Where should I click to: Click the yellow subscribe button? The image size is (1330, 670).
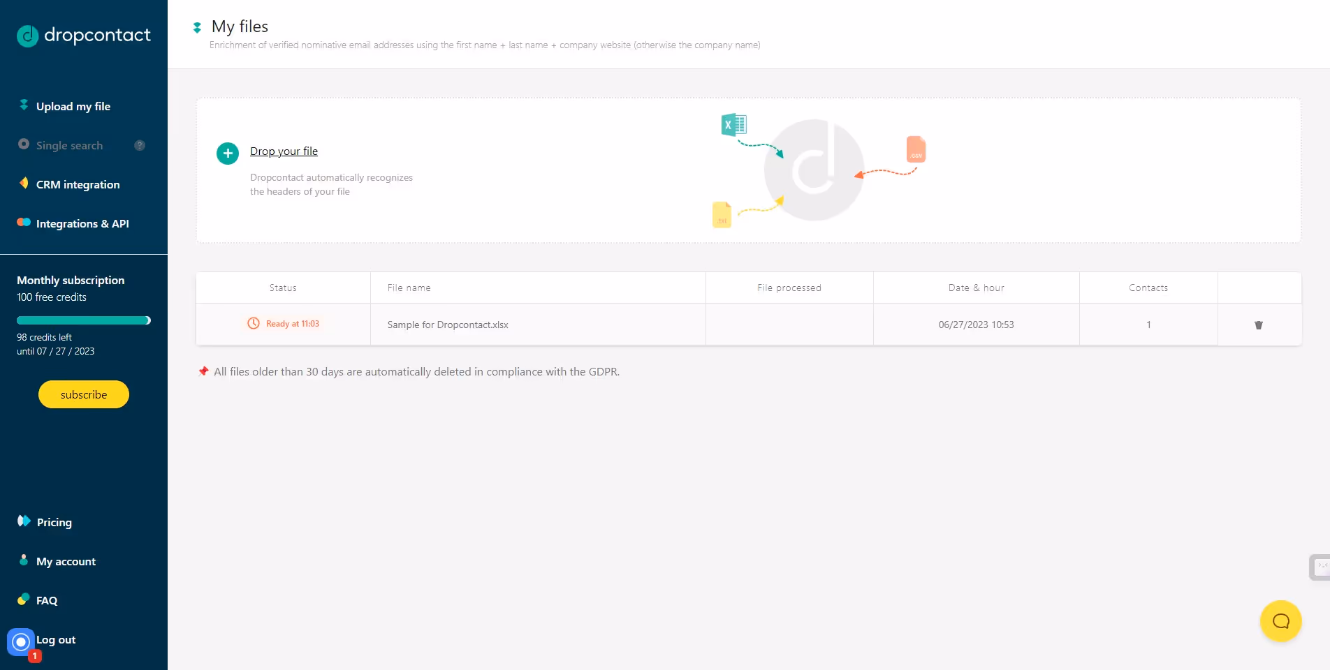[x=84, y=394]
